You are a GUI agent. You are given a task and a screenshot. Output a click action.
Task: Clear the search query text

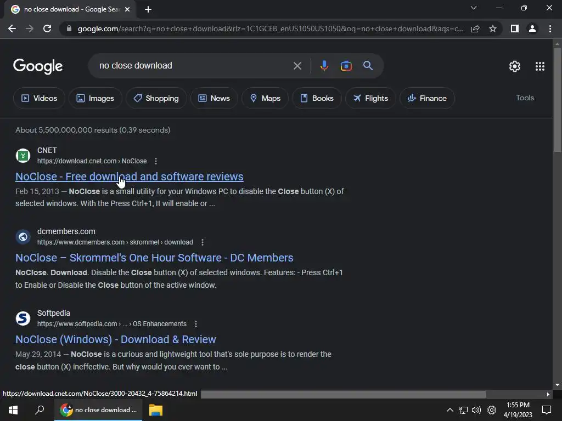pos(297,66)
